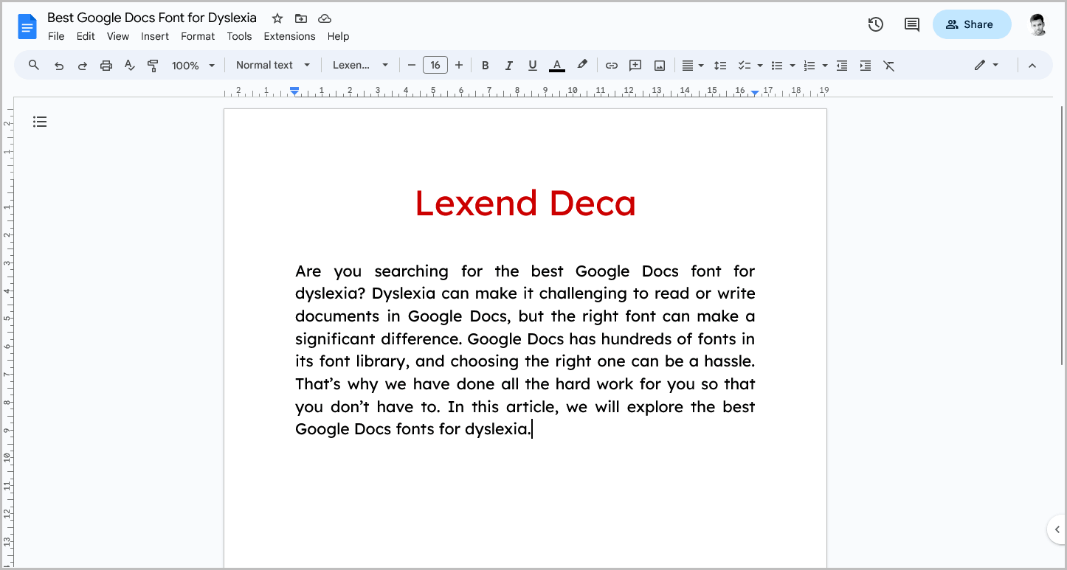Run spelling and grammar check
This screenshot has height=570, width=1067.
[x=130, y=66]
